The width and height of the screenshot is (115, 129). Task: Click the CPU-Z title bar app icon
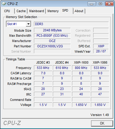point(4,4)
